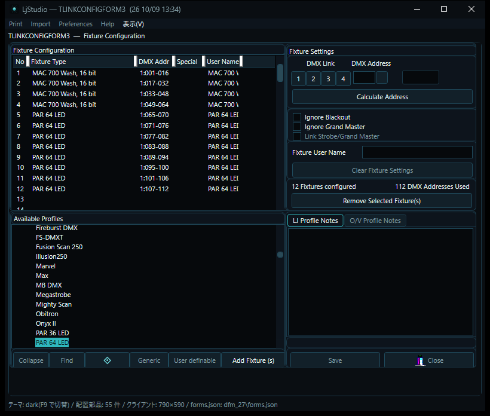
Task: Click the Generic button
Action: pos(149,360)
